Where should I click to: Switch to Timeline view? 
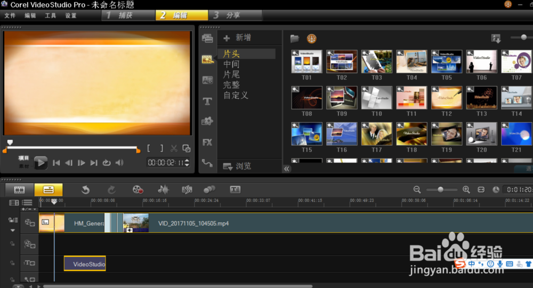49,190
